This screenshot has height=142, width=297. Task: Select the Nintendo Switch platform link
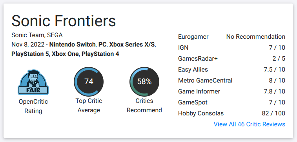pos(72,45)
